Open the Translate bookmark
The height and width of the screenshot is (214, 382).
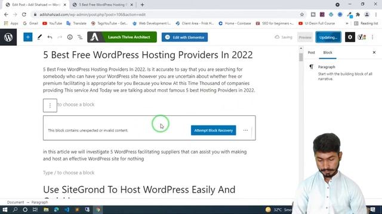click(76, 23)
